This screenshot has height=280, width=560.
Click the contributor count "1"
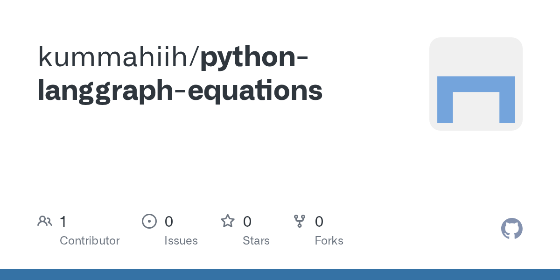[x=63, y=221]
